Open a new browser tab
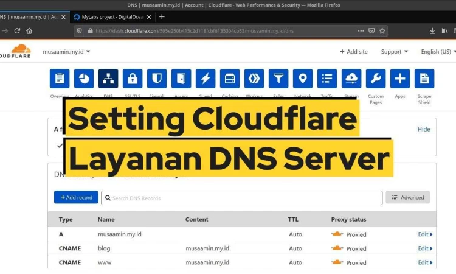The image size is (456, 274). pyautogui.click(x=162, y=17)
